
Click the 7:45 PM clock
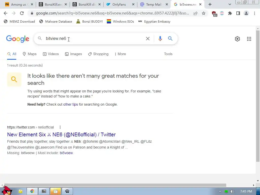246,191
